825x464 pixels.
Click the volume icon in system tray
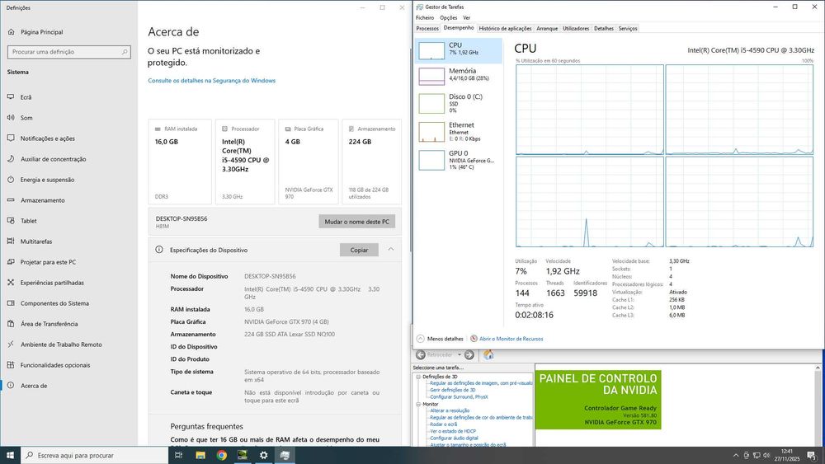pyautogui.click(x=766, y=455)
